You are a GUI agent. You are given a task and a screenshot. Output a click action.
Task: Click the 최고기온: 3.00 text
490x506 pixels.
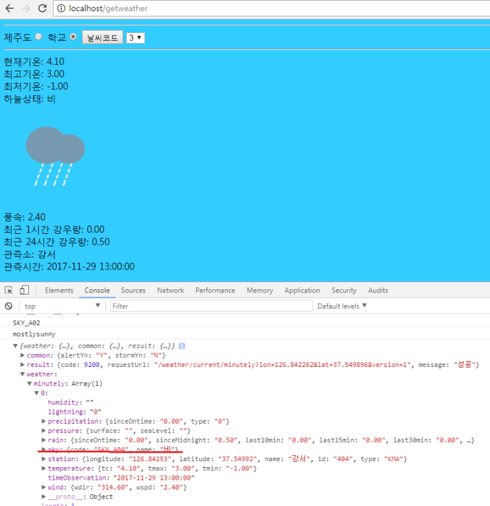tap(34, 74)
